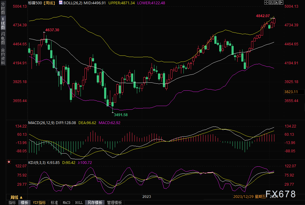Click the 另存模板 button
Viewport: 305px width, 205px height.
pyautogui.click(x=95, y=203)
